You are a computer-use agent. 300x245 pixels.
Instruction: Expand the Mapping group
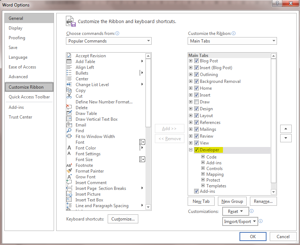pos(203,174)
